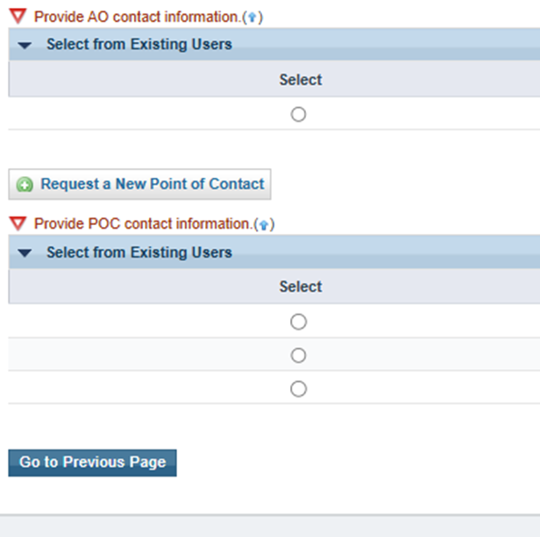
Task: Click the Select column header in AO table
Action: (301, 80)
